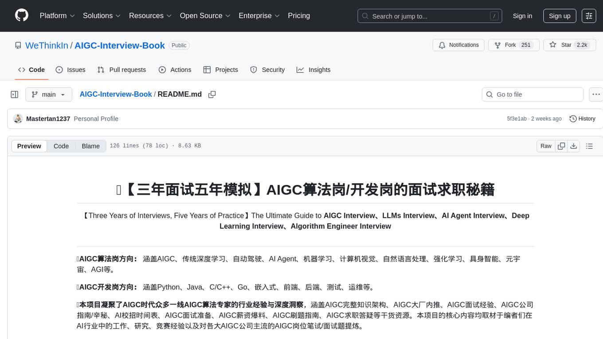Open the Pull requests tab

click(121, 70)
